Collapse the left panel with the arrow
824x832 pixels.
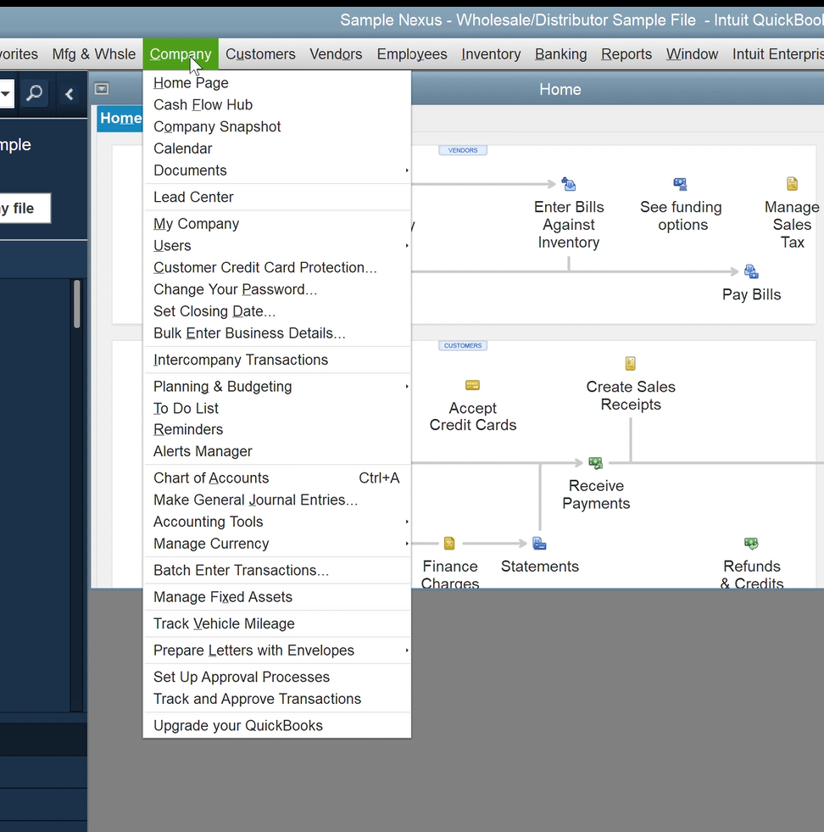70,93
